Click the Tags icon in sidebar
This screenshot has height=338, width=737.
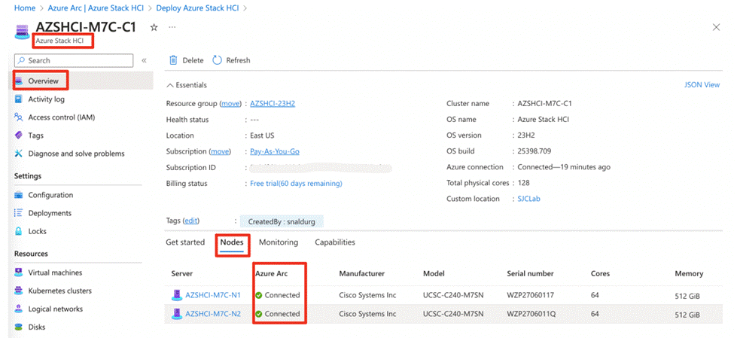(x=19, y=136)
